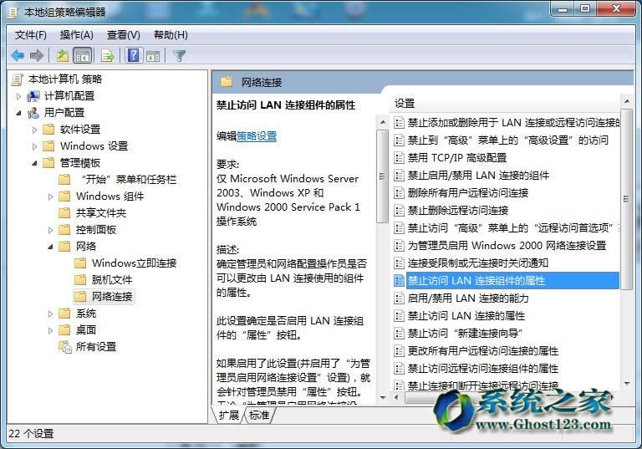Expand the 软件设置 node
Screen dimensions: 642x449
[x=34, y=130]
